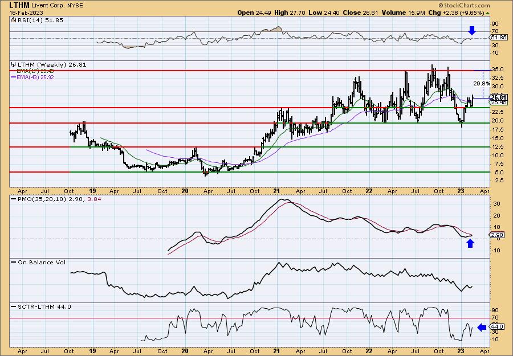Click the 26.81 price axis tag
513x356 pixels.
[499, 97]
